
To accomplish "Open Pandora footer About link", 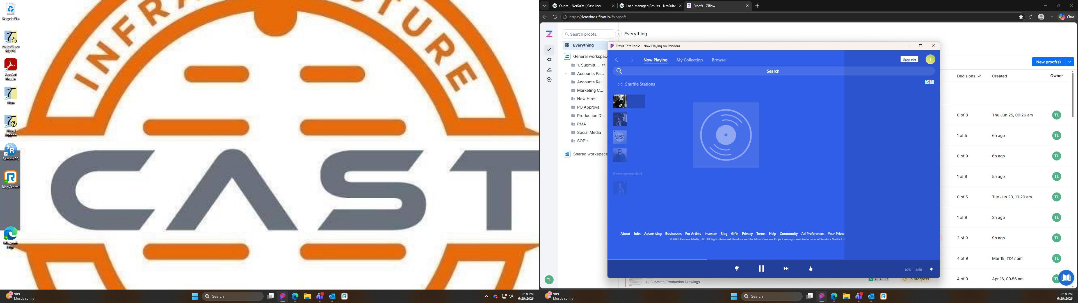I will point(625,234).
